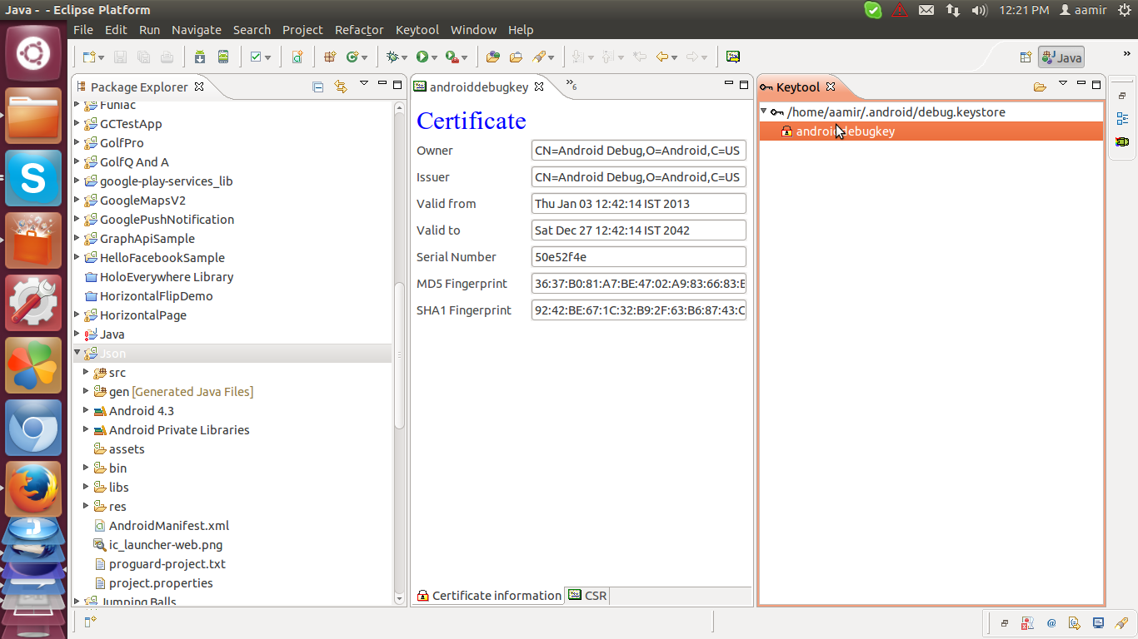Click the Keytool certificate icon in main toolbar
The height and width of the screenshot is (639, 1138).
point(732,57)
